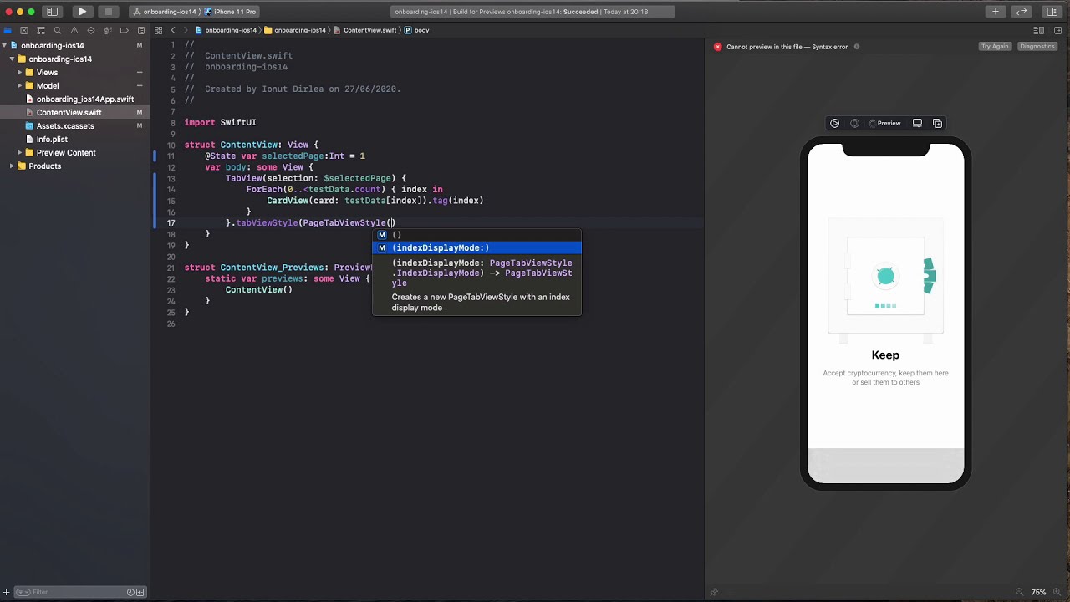
Task: Open the report navigator
Action: (x=140, y=30)
